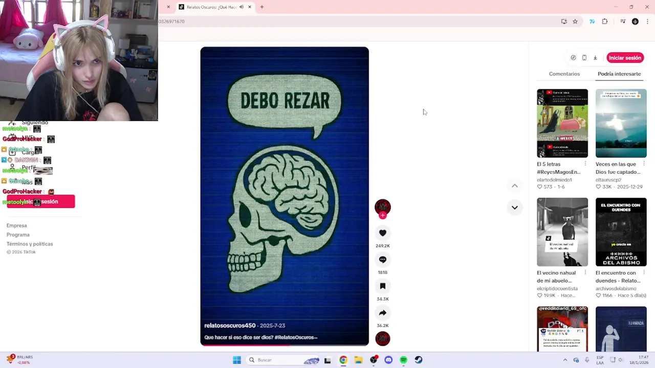This screenshot has height=368, width=655.
Task: Open the OBS icon in the taskbar
Action: [374, 360]
